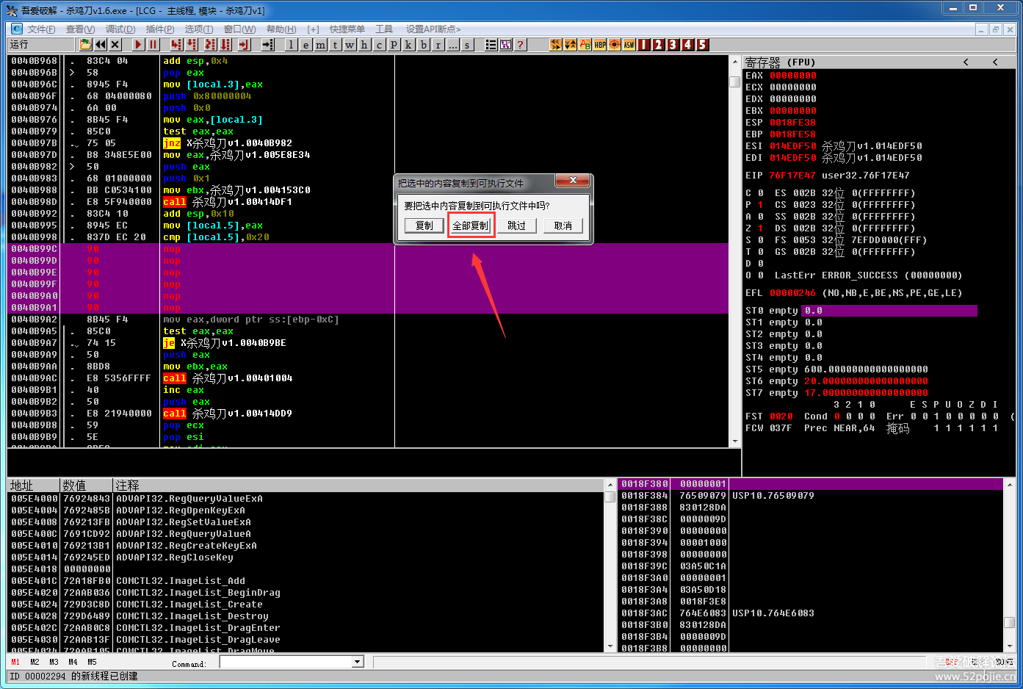Switch to the M5 memory tab
Viewport: 1023px width, 689px height.
[92, 662]
